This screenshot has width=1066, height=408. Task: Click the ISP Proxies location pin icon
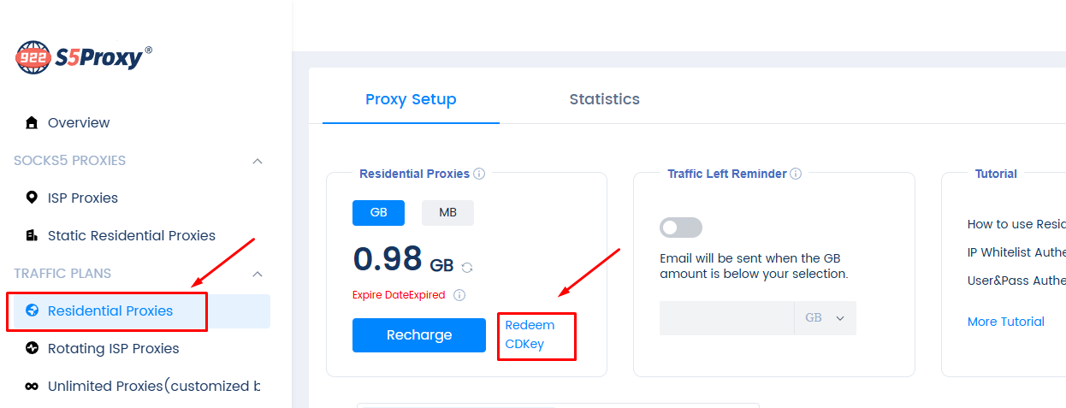(x=32, y=198)
